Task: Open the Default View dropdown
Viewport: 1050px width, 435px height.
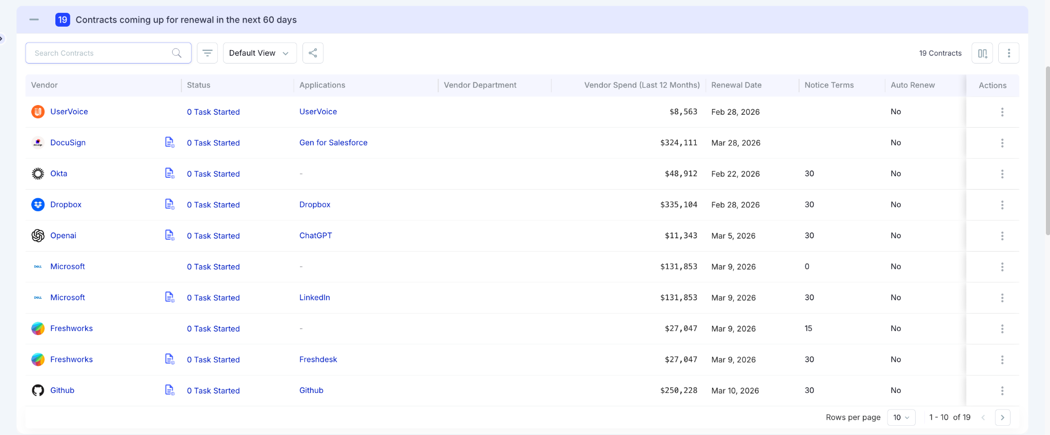Action: coord(259,53)
